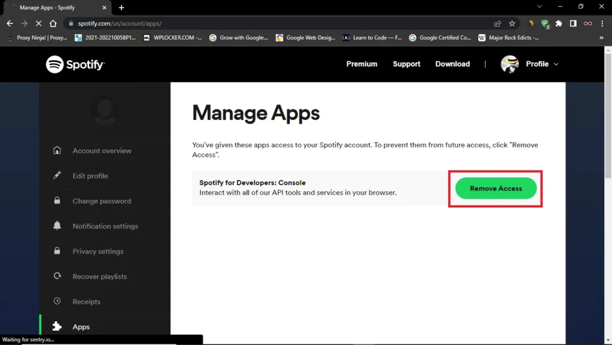This screenshot has width=612, height=345.
Task: Open the Learn to Code bookmark
Action: click(372, 38)
